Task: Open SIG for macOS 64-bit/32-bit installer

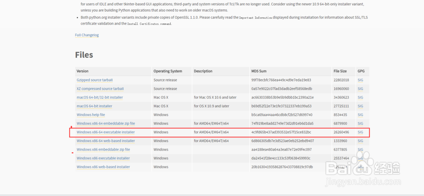Action: 360,97
